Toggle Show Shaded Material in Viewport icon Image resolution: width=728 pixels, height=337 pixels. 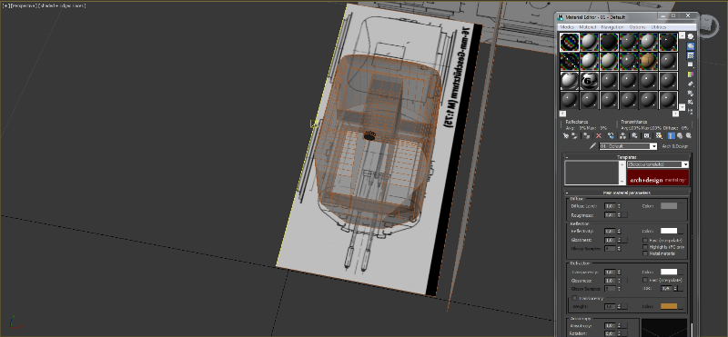click(x=659, y=136)
